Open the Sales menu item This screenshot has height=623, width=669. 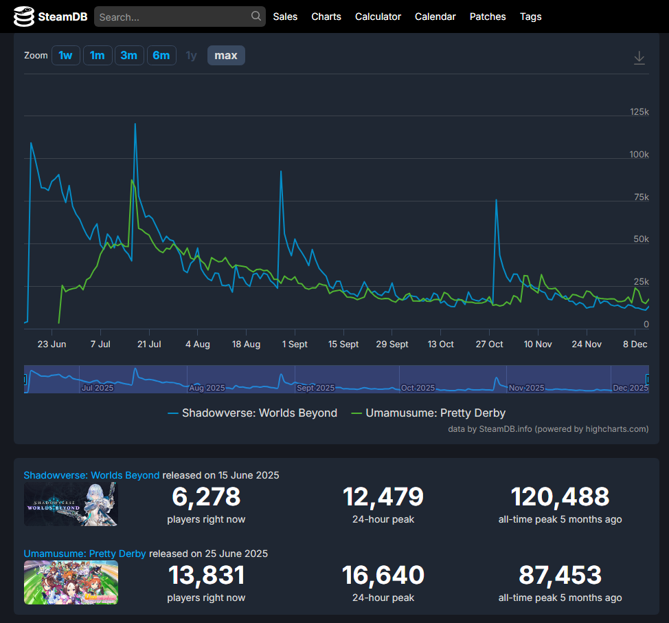(285, 17)
